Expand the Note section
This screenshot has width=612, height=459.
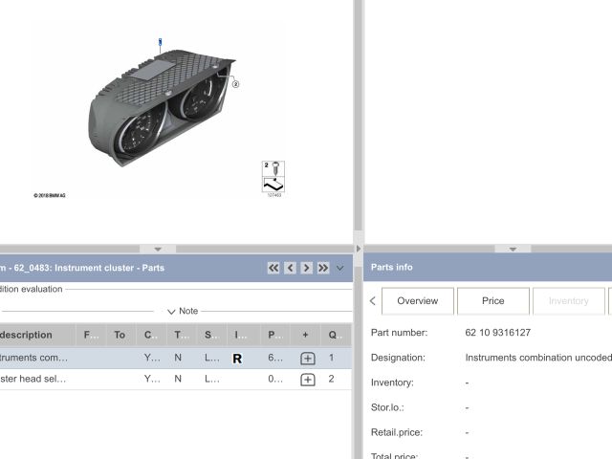coord(182,311)
